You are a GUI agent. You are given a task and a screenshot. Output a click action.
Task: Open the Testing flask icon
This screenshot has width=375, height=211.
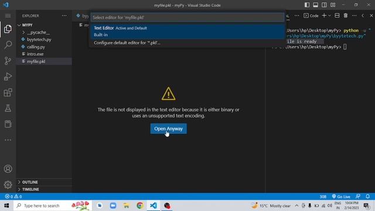coord(8,108)
